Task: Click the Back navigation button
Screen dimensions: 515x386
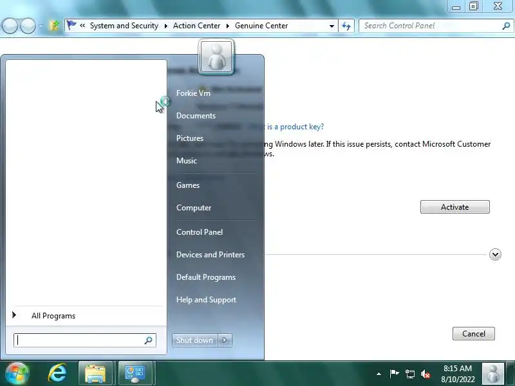Action: click(x=10, y=26)
